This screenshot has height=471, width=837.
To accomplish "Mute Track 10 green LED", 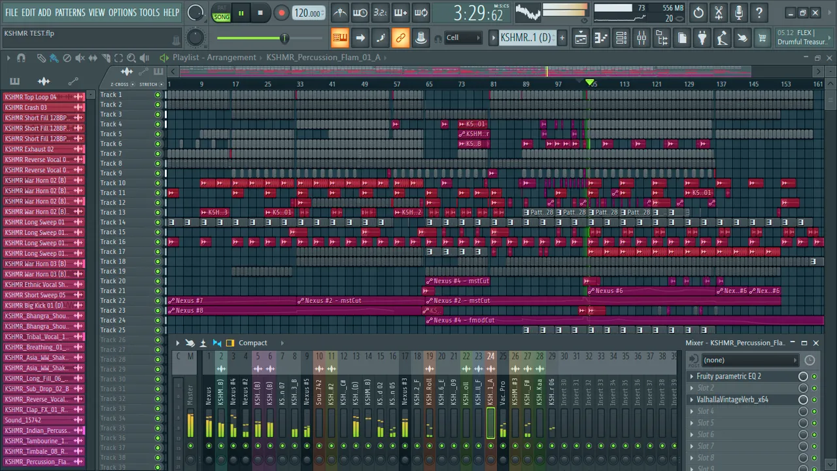I will coord(158,183).
